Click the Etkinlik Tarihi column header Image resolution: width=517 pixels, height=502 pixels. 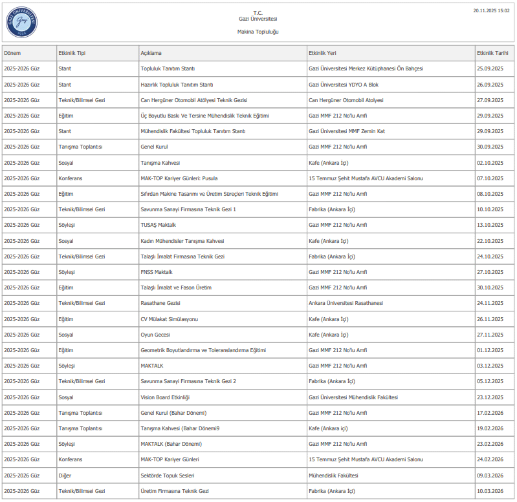pos(493,53)
